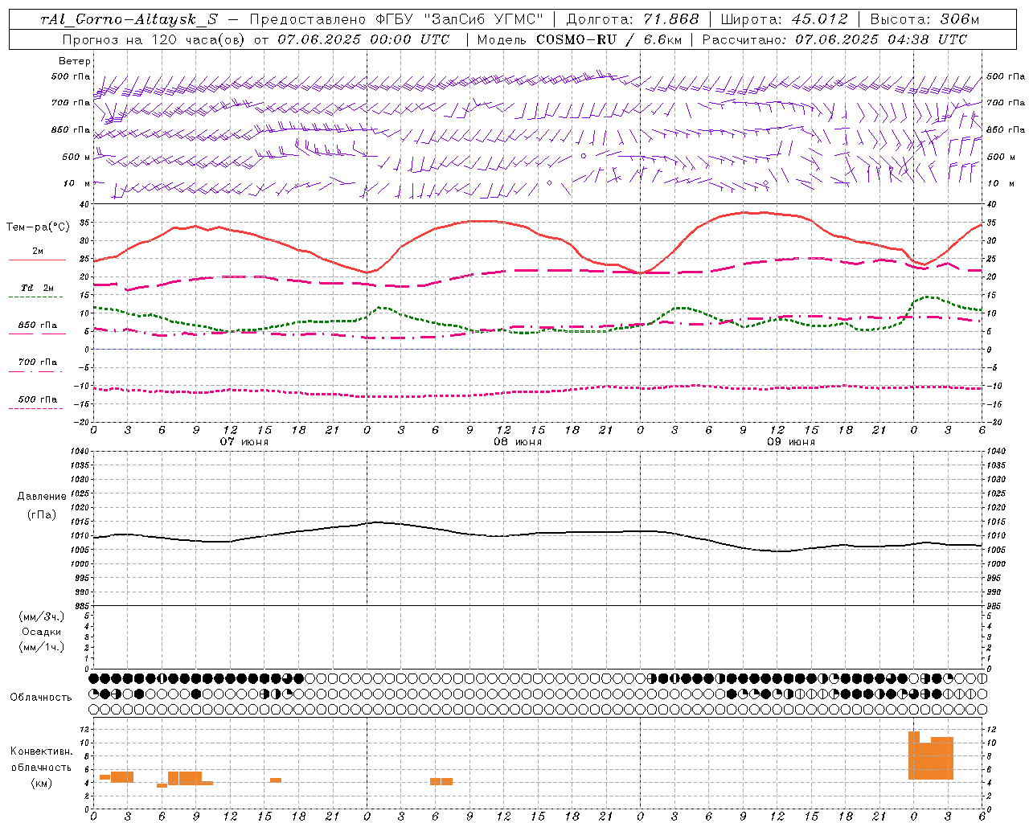Click the date label 08 июня

[x=518, y=442]
